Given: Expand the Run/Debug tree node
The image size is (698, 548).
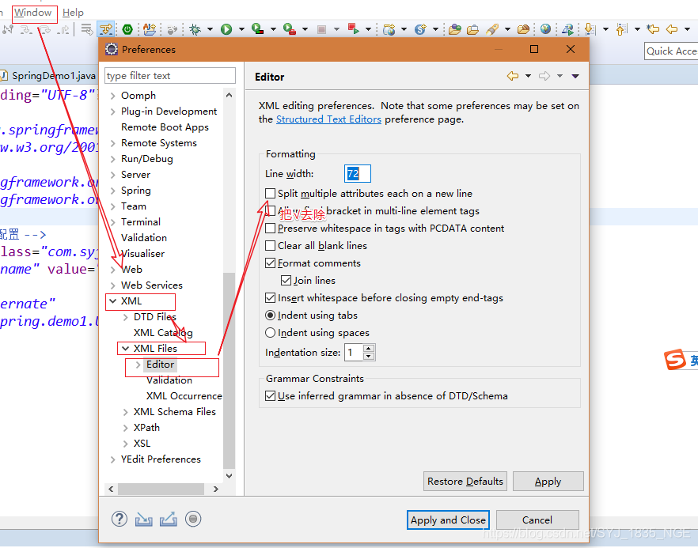Looking at the screenshot, I should click(x=112, y=159).
